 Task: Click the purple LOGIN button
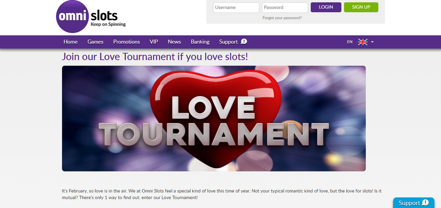tap(326, 7)
